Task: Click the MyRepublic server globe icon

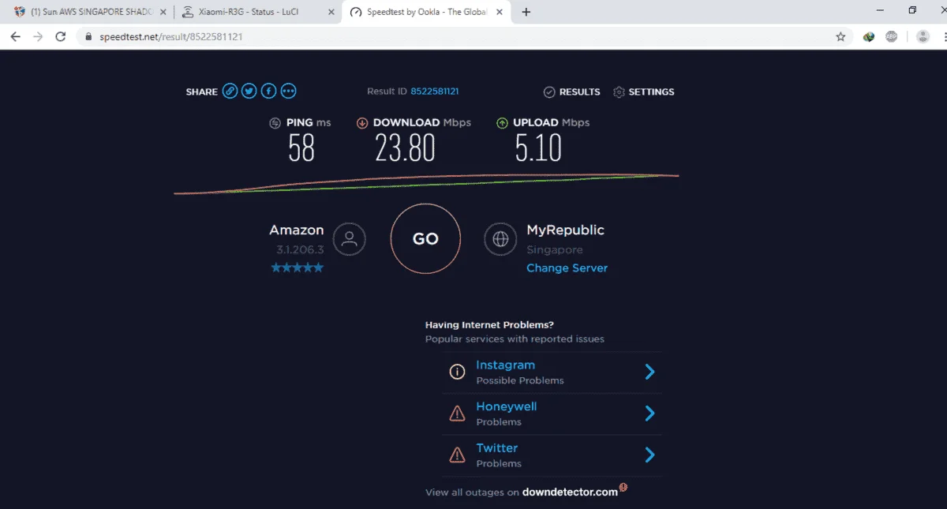Action: pyautogui.click(x=500, y=239)
